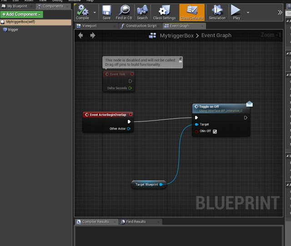This screenshot has height=246, width=291.
Task: Toggle the ONn Off checkbox
Action: tap(215, 132)
